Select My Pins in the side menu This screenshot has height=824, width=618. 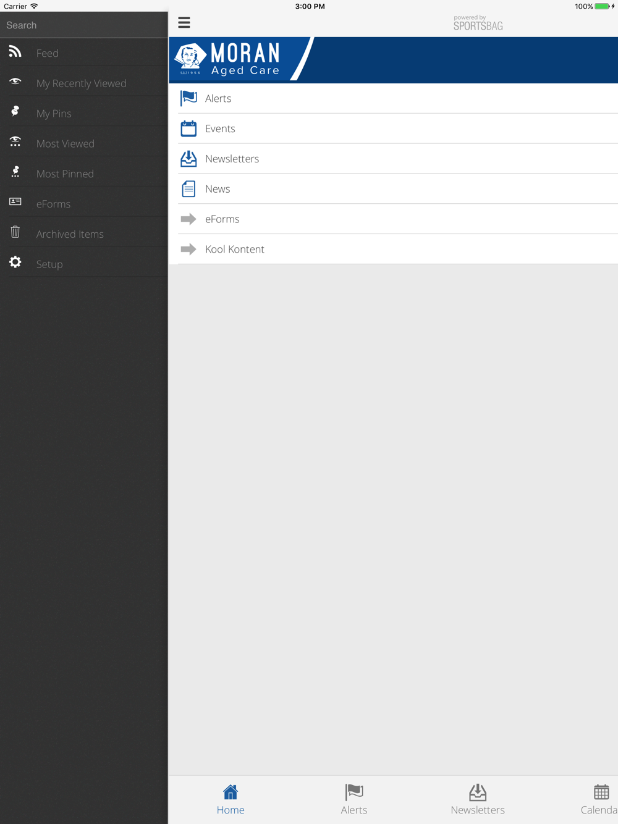point(54,114)
